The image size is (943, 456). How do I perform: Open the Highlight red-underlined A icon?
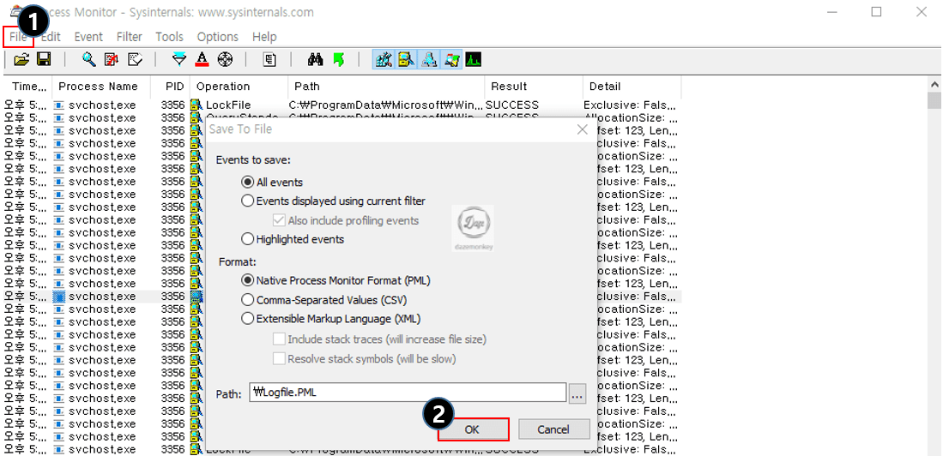click(203, 59)
